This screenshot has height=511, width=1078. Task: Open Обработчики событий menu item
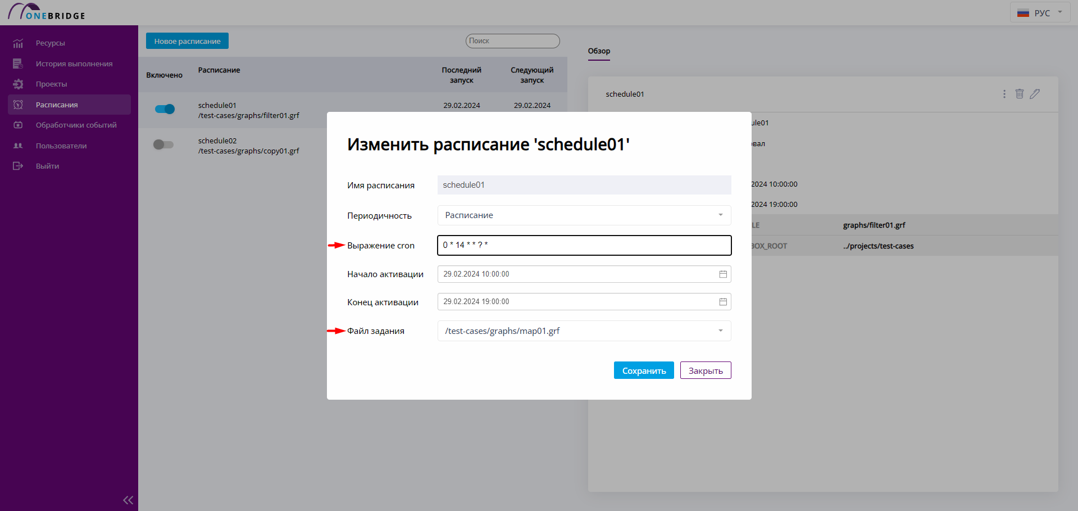(x=76, y=125)
